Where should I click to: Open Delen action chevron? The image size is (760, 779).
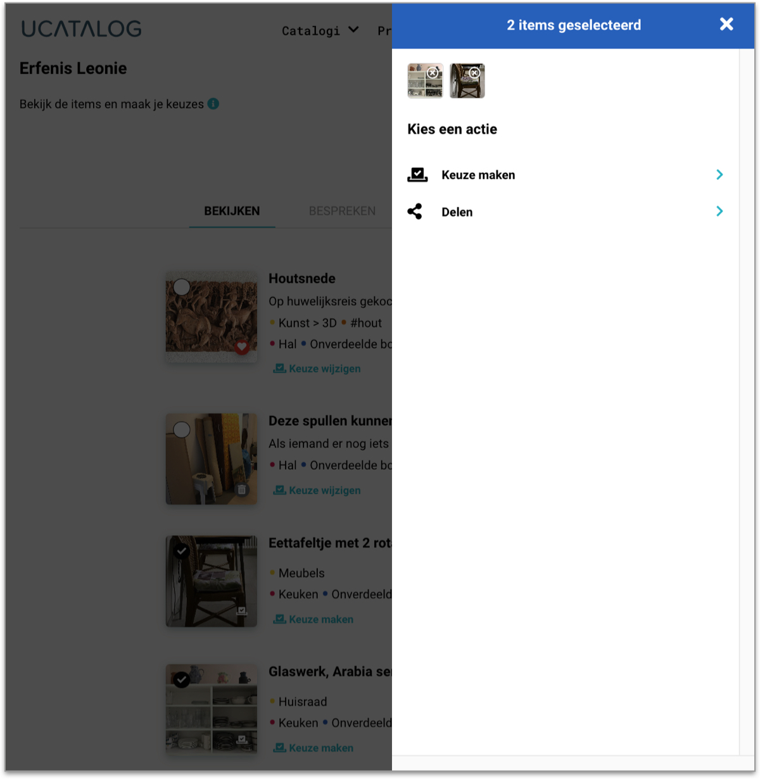[x=719, y=212]
